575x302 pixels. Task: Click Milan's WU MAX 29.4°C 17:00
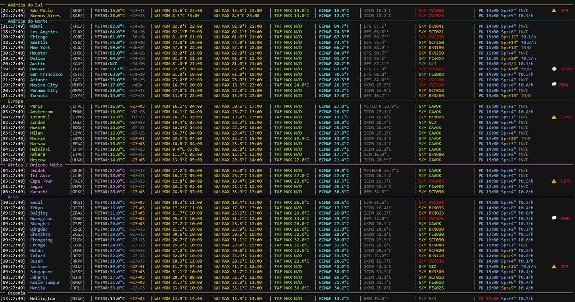click(x=238, y=133)
